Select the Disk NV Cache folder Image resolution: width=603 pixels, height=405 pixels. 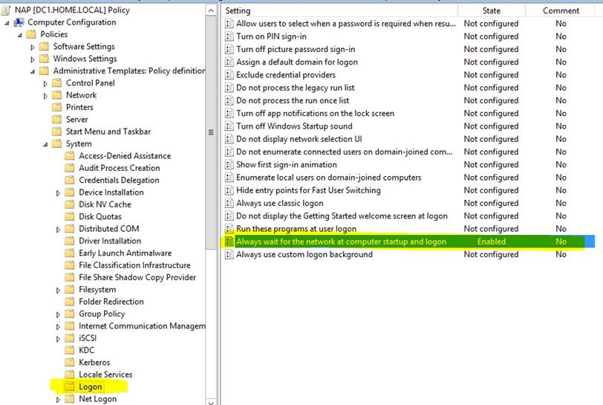[105, 204]
